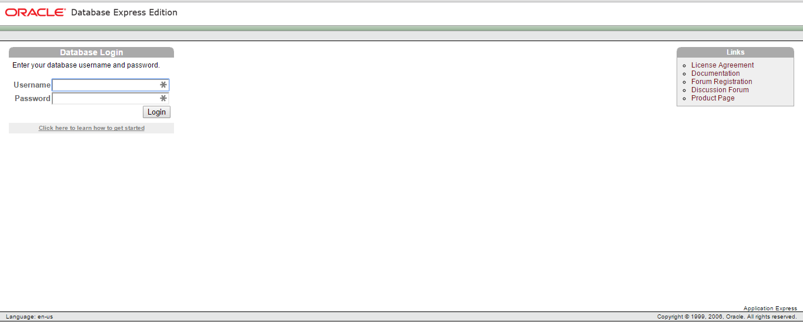
Task: Open the License Agreement link
Action: coord(722,65)
